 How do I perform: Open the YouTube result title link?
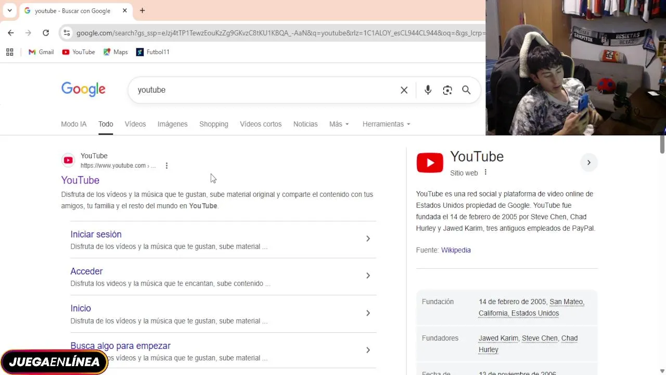[80, 180]
